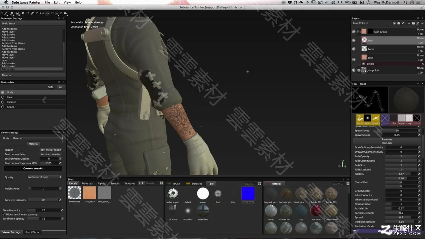The width and height of the screenshot is (425, 239).
Task: Select the metal channel icon
Action: tap(417, 119)
